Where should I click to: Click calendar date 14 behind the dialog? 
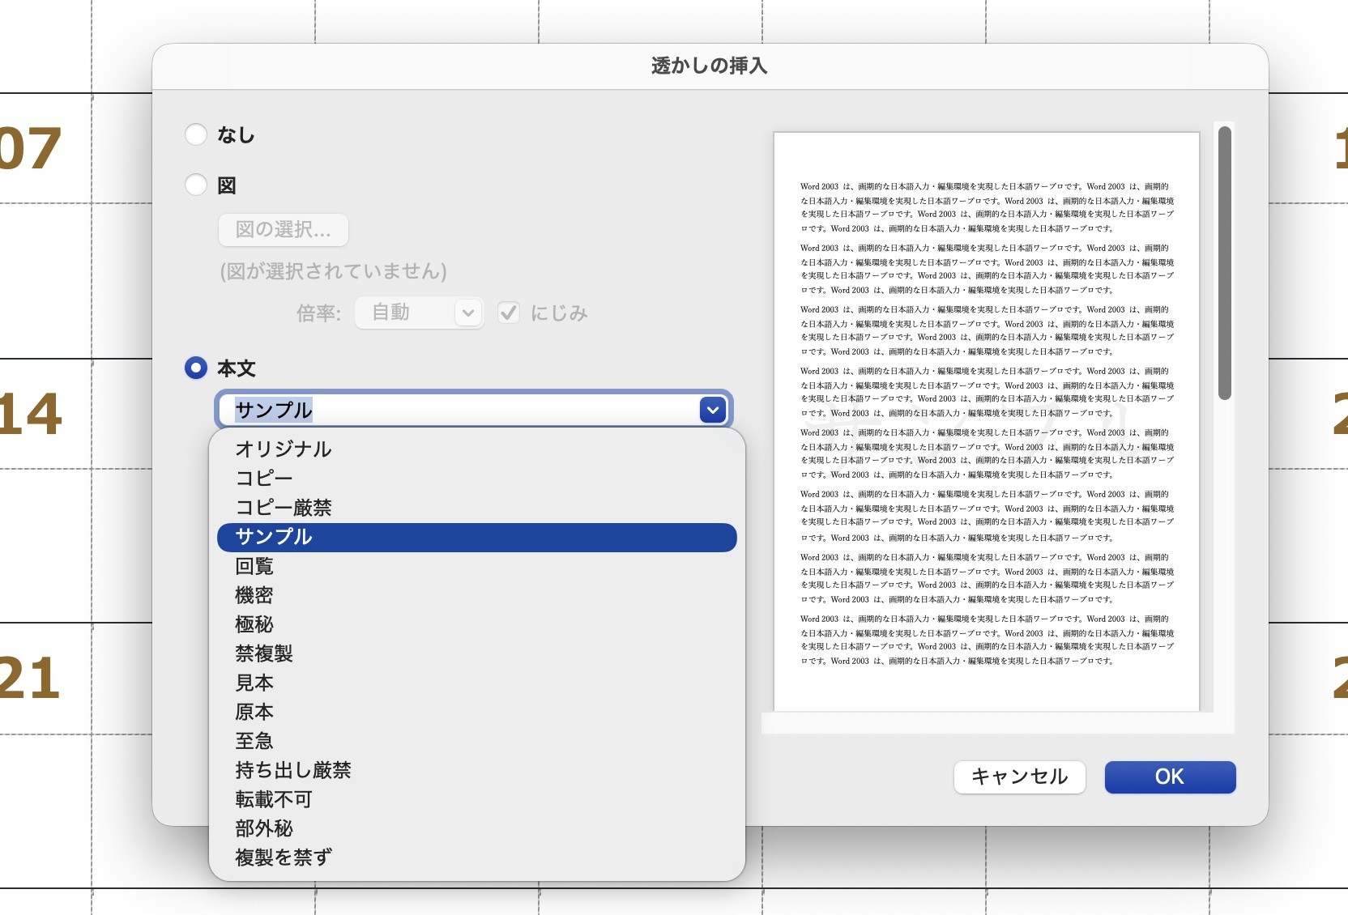[30, 414]
